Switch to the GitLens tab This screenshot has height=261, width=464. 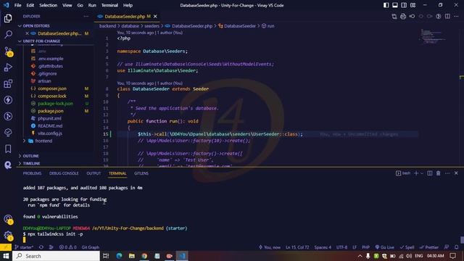pyautogui.click(x=141, y=173)
